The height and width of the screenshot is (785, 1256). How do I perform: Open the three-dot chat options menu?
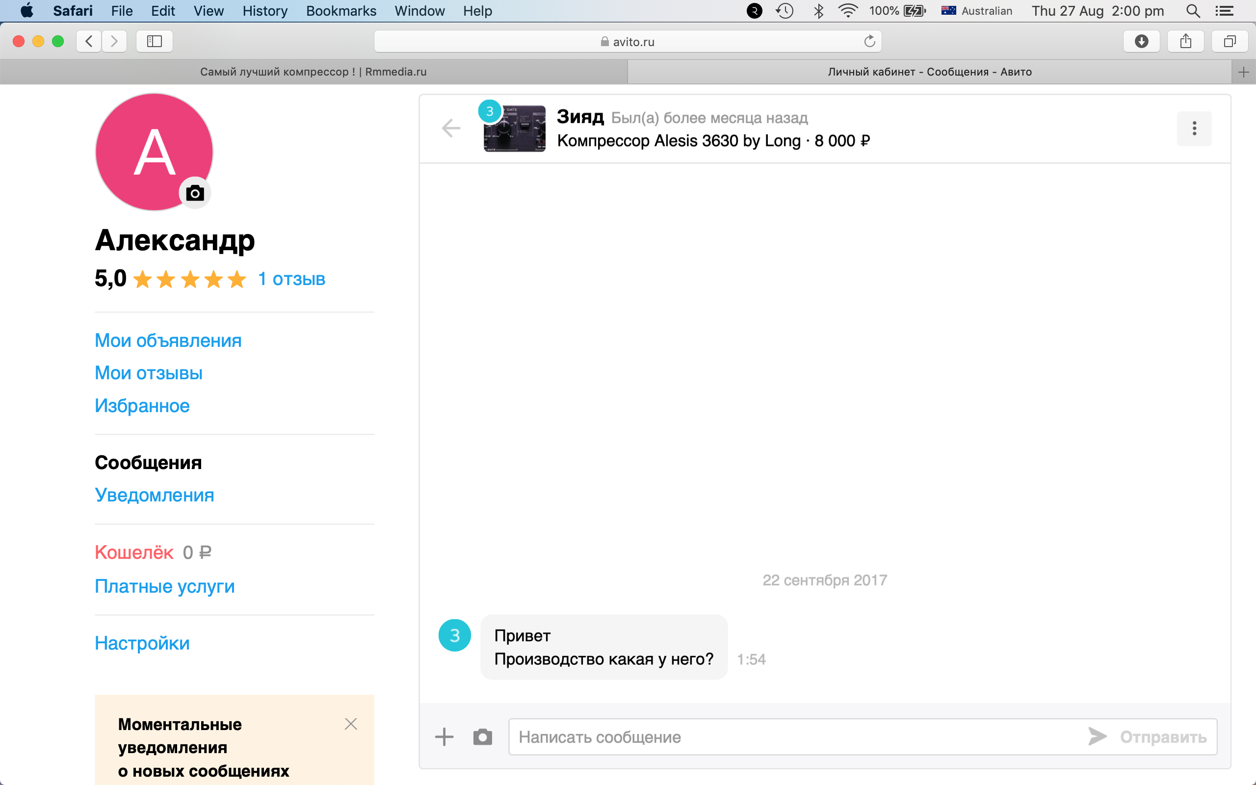point(1194,128)
